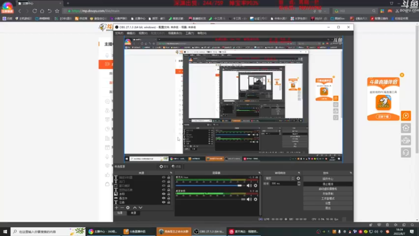The image size is (419, 236).
Task: Click the 开始录制 button
Action: click(x=328, y=194)
